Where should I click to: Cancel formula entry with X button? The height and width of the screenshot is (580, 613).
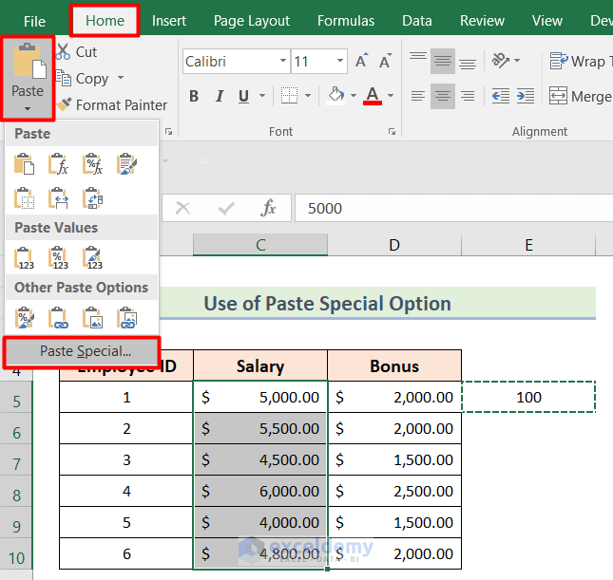coord(183,208)
